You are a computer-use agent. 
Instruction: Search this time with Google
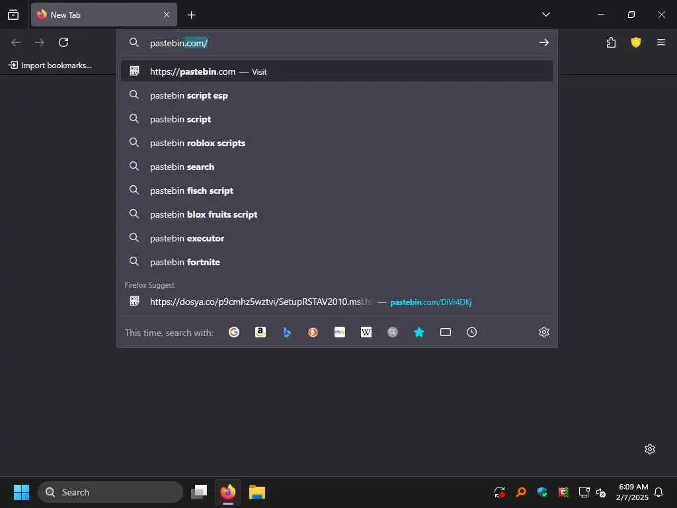pos(233,332)
